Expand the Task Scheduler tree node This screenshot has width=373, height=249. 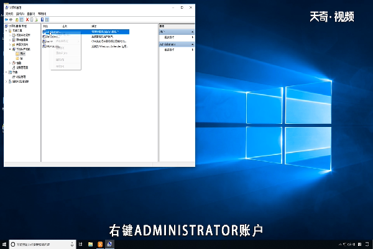(10, 35)
